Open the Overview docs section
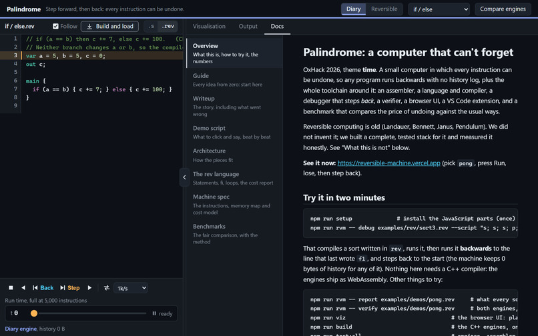 (235, 53)
